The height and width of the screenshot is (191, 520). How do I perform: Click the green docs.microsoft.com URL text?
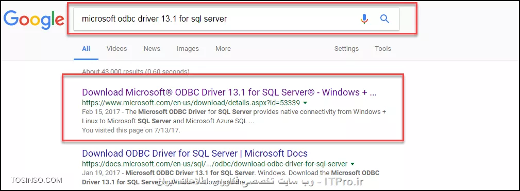(215, 164)
